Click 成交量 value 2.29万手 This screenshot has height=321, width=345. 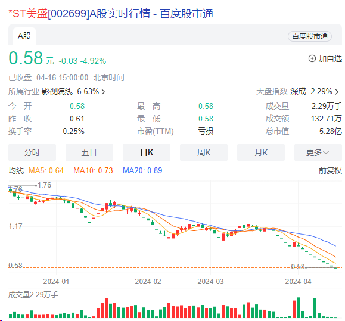click(327, 106)
